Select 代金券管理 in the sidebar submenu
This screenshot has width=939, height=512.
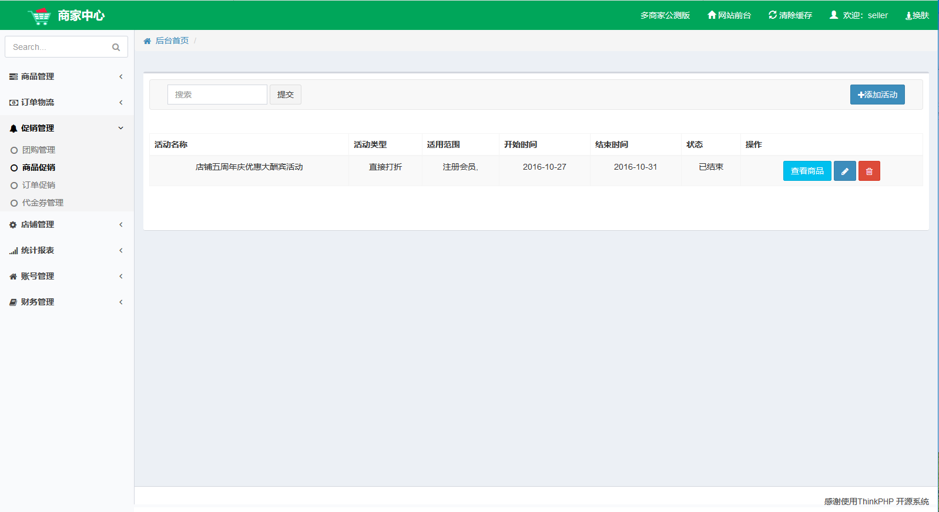(42, 203)
